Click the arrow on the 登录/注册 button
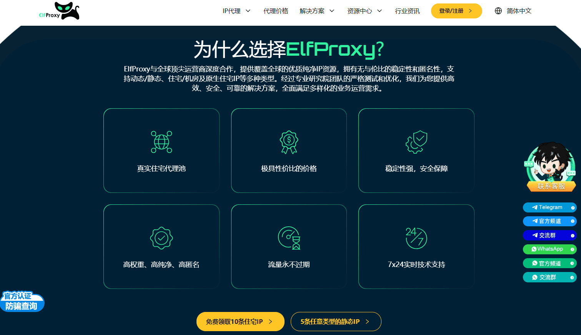Image resolution: width=581 pixels, height=335 pixels. pyautogui.click(x=470, y=11)
